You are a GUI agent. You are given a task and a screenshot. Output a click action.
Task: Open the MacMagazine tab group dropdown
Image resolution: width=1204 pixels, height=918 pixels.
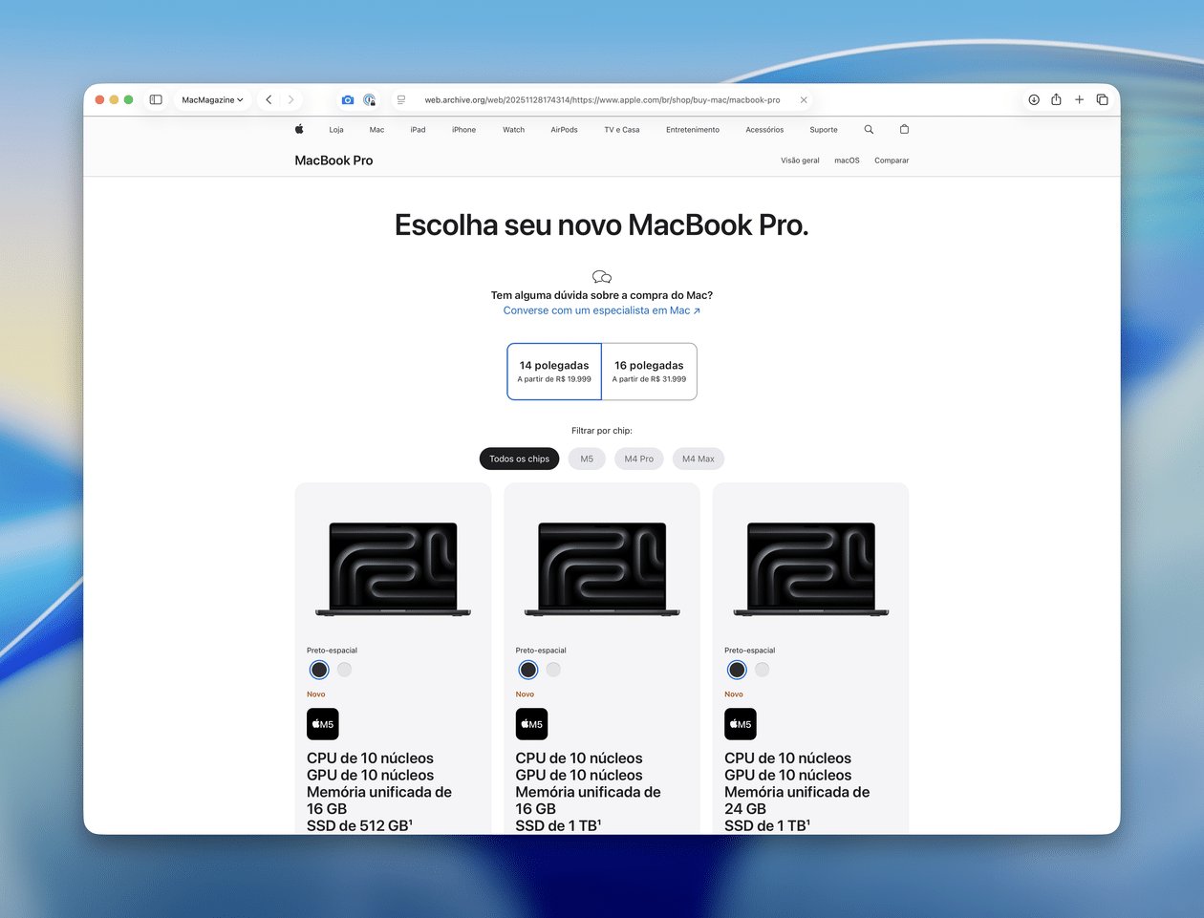[x=212, y=98]
